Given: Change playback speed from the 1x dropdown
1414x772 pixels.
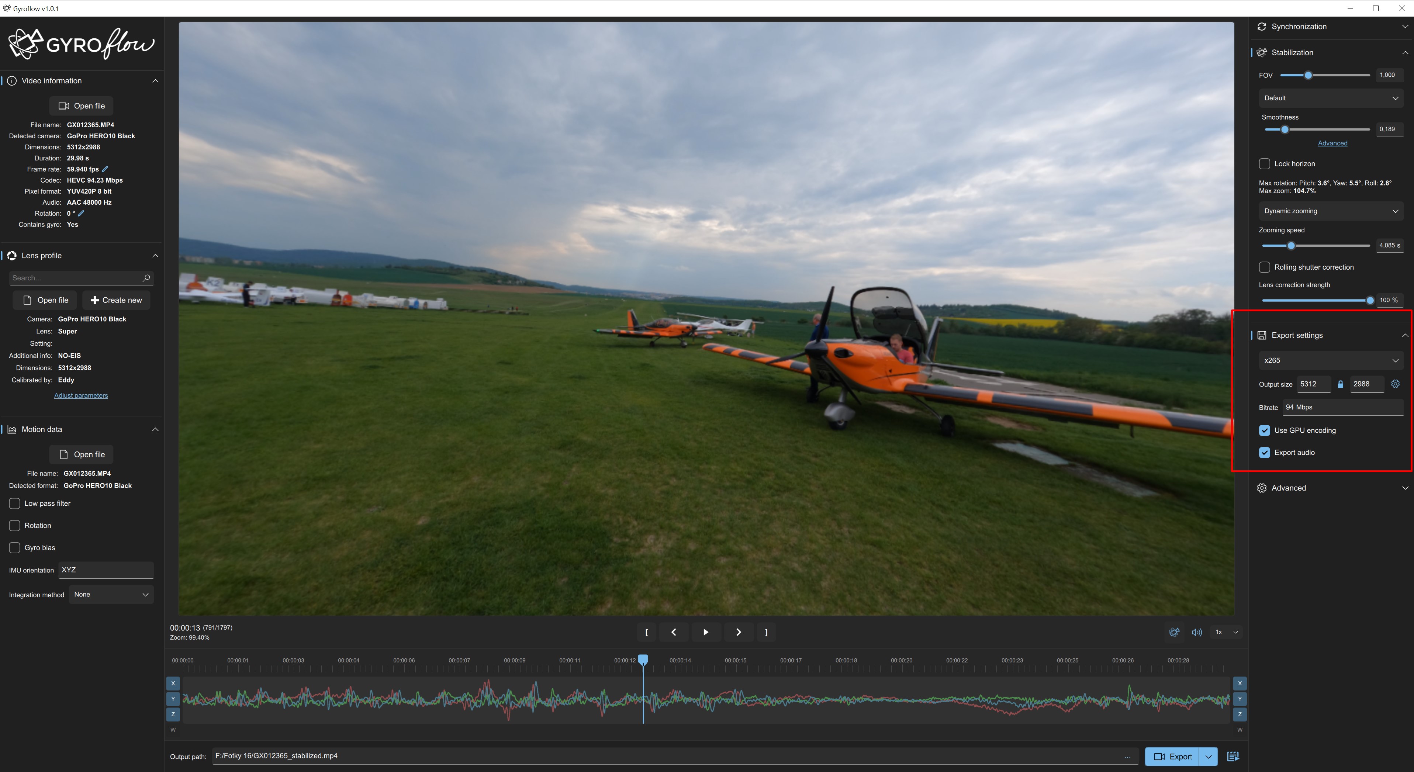Looking at the screenshot, I should 1225,632.
